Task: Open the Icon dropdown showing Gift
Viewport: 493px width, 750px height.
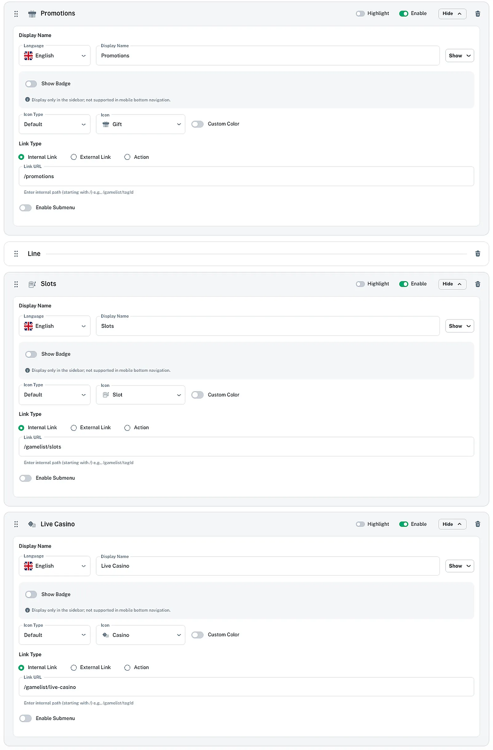Action: click(x=141, y=124)
